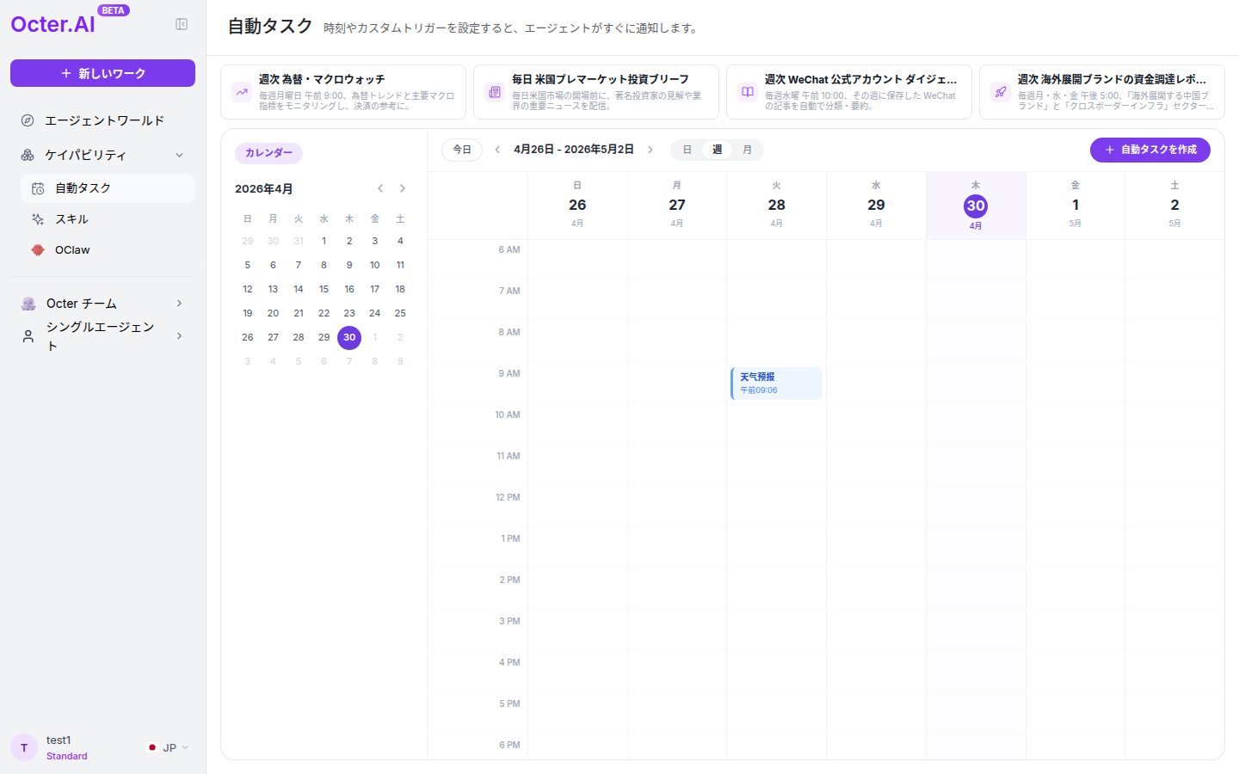Image resolution: width=1239 pixels, height=774 pixels.
Task: Click the 週次 為替 trend chart icon
Action: coord(242,92)
